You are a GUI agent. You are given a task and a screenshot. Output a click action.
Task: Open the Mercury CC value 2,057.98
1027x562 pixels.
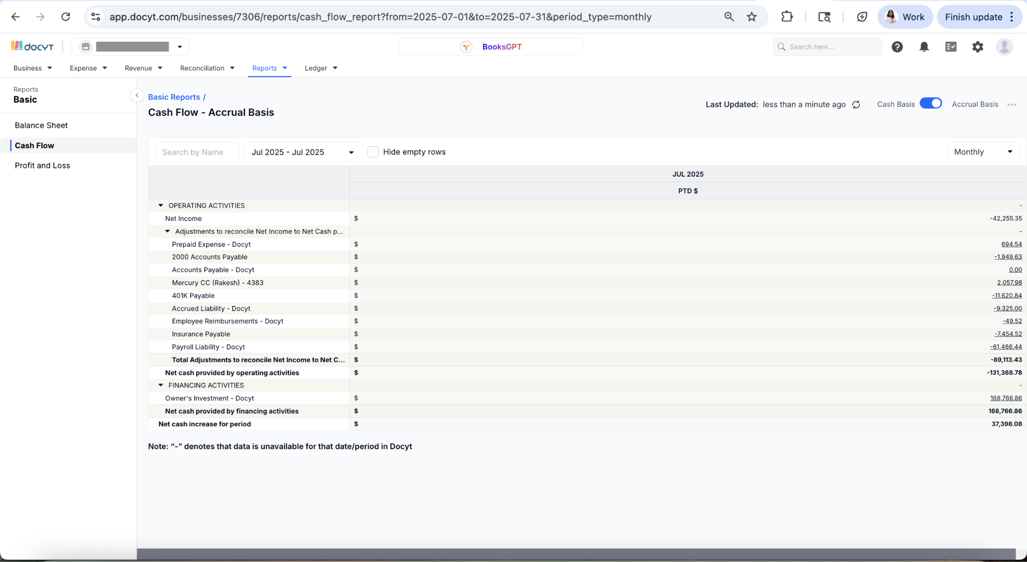pyautogui.click(x=1009, y=283)
